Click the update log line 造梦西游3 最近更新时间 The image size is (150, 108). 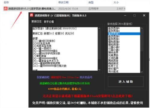(54, 28)
